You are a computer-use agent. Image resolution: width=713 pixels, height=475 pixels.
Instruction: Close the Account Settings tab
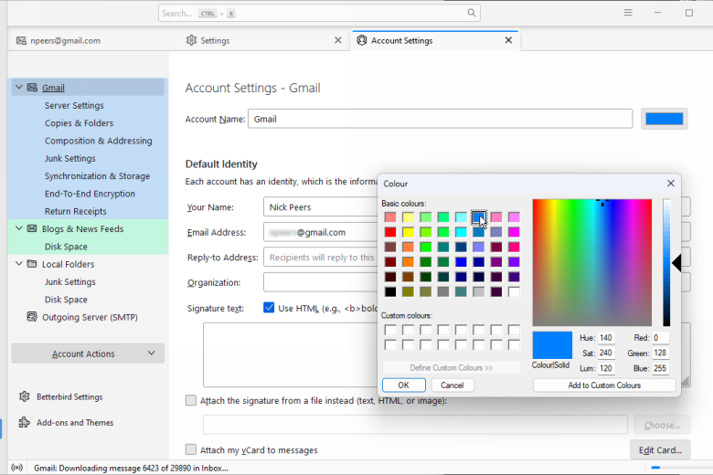coord(508,40)
